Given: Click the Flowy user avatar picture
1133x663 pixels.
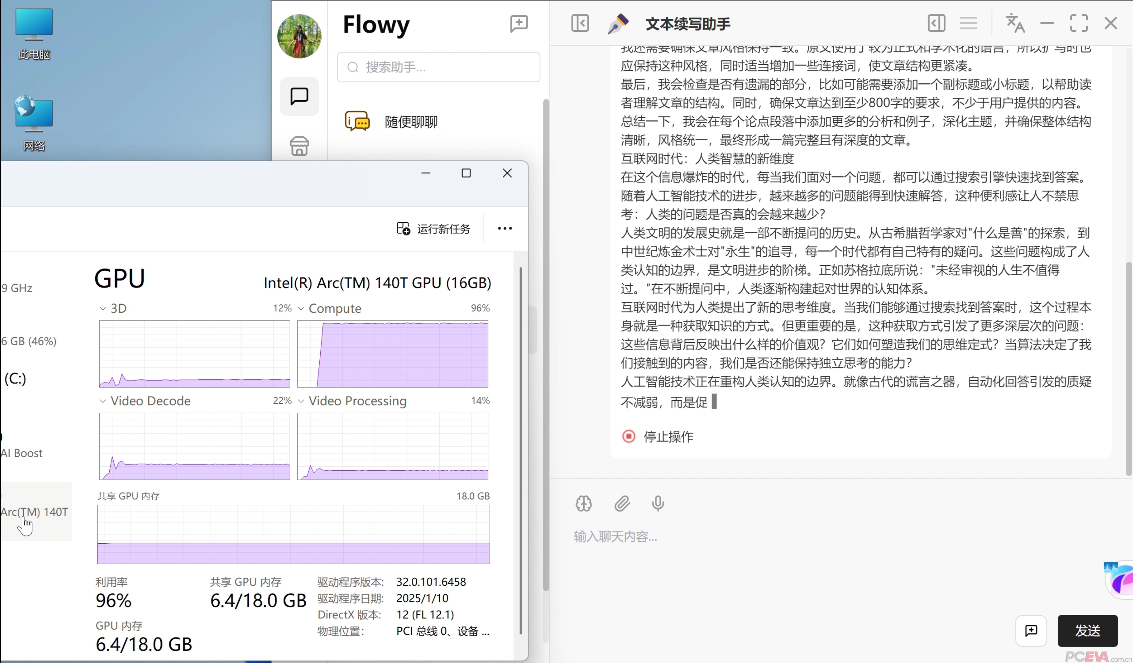Looking at the screenshot, I should pyautogui.click(x=299, y=36).
